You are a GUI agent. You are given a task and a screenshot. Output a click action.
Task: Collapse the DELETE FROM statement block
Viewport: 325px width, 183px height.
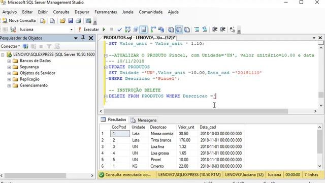coord(106,96)
